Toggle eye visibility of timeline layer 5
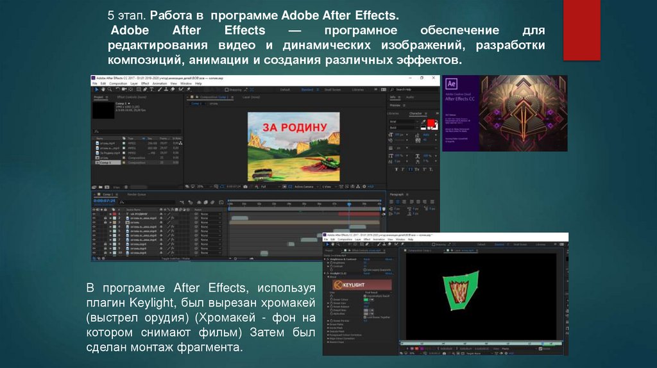The height and width of the screenshot is (368, 657). pyautogui.click(x=94, y=231)
